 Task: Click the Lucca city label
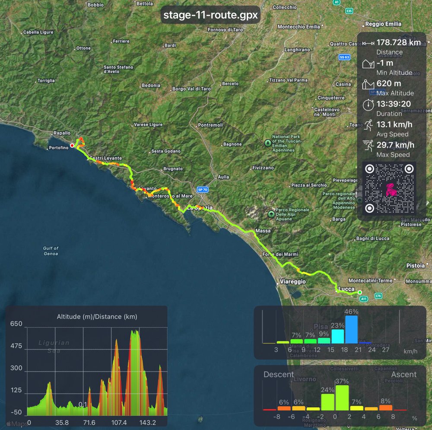[x=346, y=289]
